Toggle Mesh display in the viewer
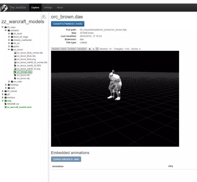197x182 pixels. click(x=64, y=49)
